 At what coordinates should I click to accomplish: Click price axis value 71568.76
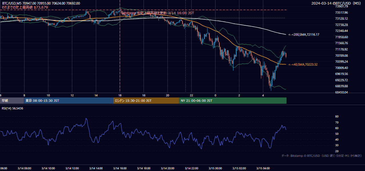coord(341,43)
